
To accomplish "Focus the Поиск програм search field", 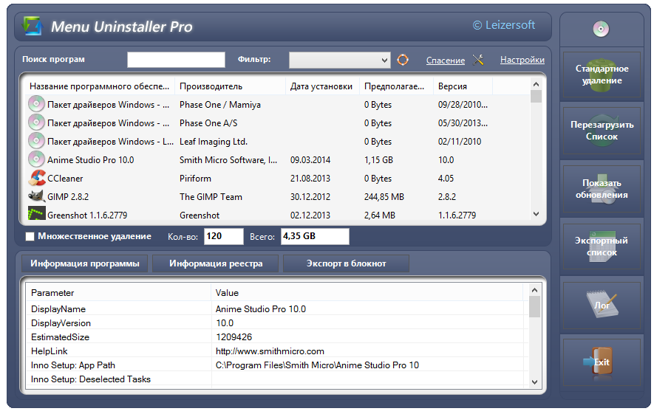I will (176, 60).
